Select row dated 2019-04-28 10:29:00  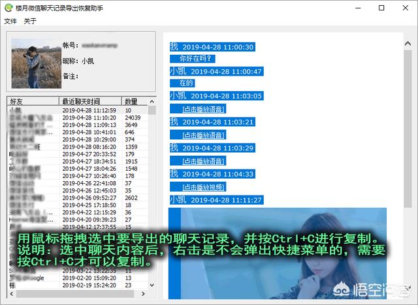click(x=77, y=139)
